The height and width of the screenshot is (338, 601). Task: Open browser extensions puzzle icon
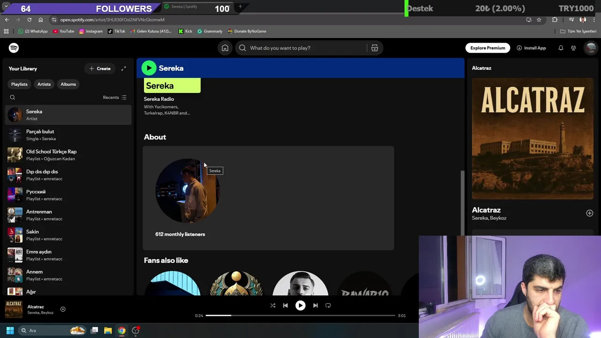pos(555,20)
